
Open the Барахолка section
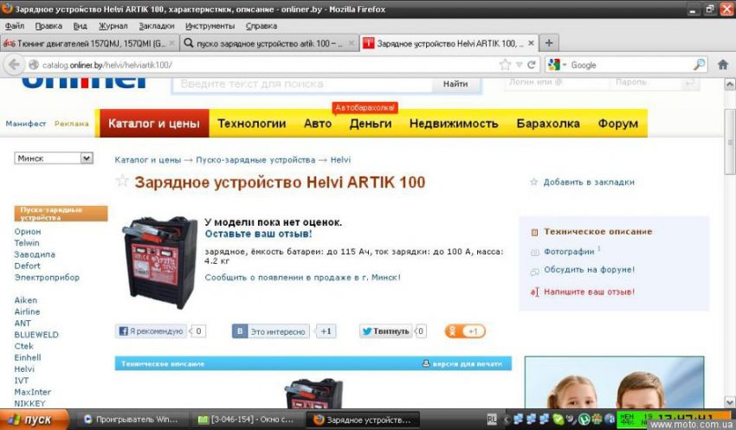click(548, 124)
